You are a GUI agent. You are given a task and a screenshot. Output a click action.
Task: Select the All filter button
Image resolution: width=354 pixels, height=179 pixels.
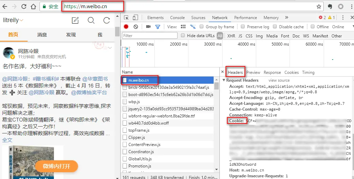point(220,36)
